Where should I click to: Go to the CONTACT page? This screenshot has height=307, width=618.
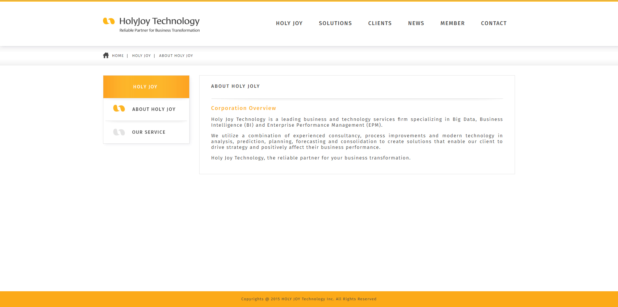[494, 23]
